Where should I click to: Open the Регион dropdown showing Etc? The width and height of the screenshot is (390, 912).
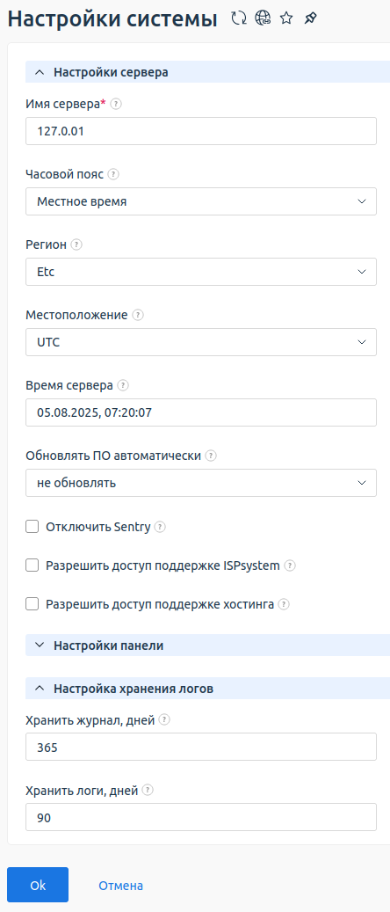[201, 272]
